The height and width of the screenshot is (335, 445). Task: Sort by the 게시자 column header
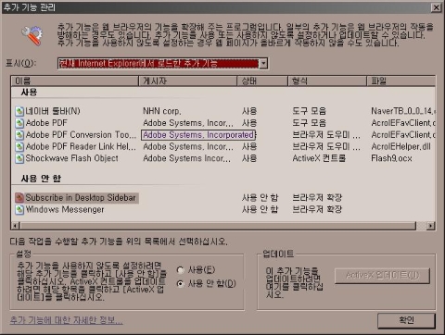click(187, 81)
